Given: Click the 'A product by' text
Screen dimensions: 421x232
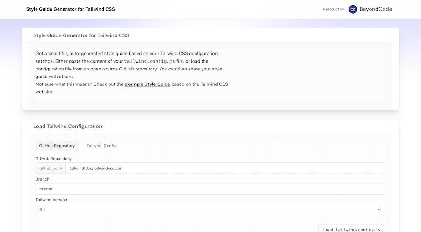Looking at the screenshot, I should 333,9.
